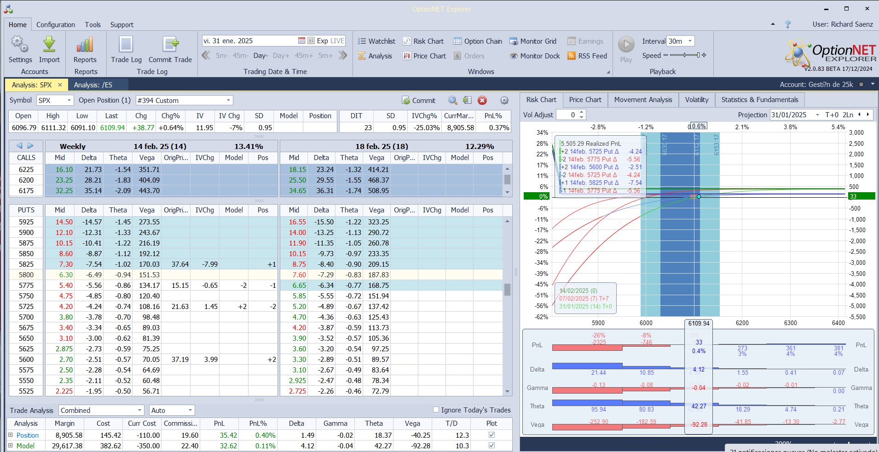Image resolution: width=879 pixels, height=452 pixels.
Task: Open the Support ribbon tab
Action: [122, 25]
